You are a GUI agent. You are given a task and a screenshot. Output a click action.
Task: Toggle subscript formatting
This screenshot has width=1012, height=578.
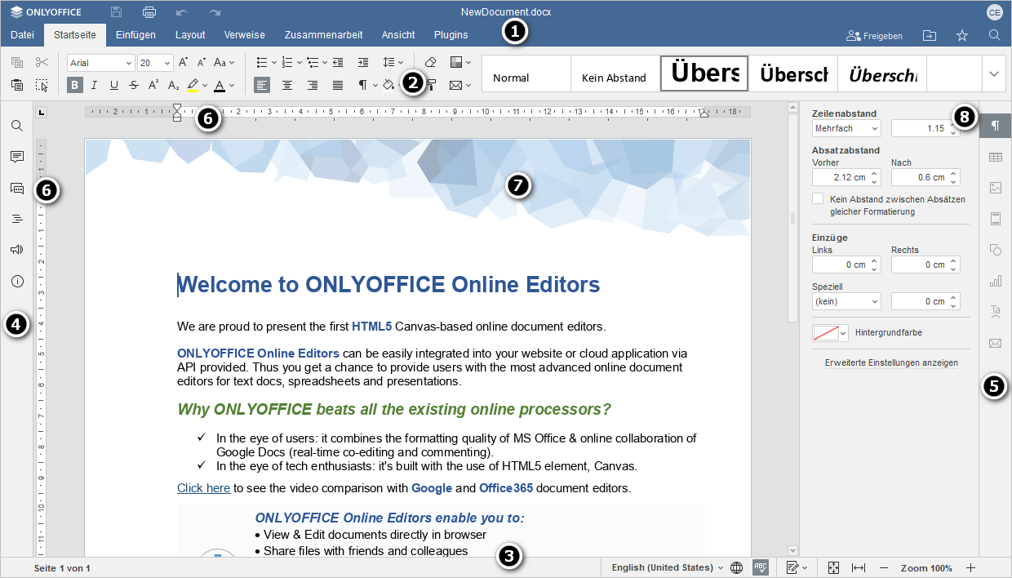click(x=173, y=85)
